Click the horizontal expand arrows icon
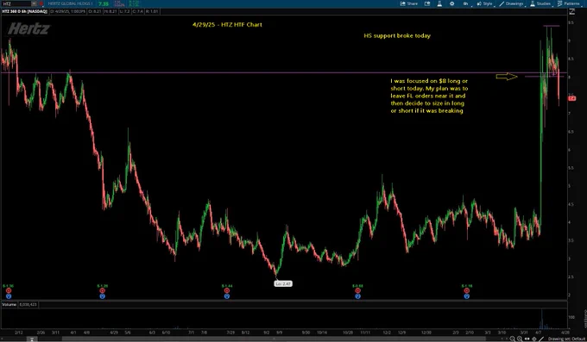Image resolution: width=587 pixels, height=342 pixels. tap(527, 339)
